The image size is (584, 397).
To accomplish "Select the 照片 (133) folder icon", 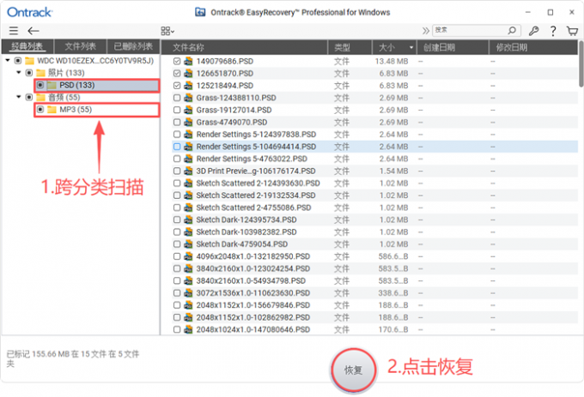I will (40, 73).
